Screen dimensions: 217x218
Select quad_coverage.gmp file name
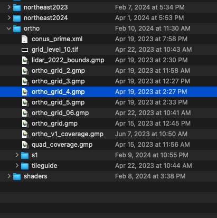(x=62, y=145)
